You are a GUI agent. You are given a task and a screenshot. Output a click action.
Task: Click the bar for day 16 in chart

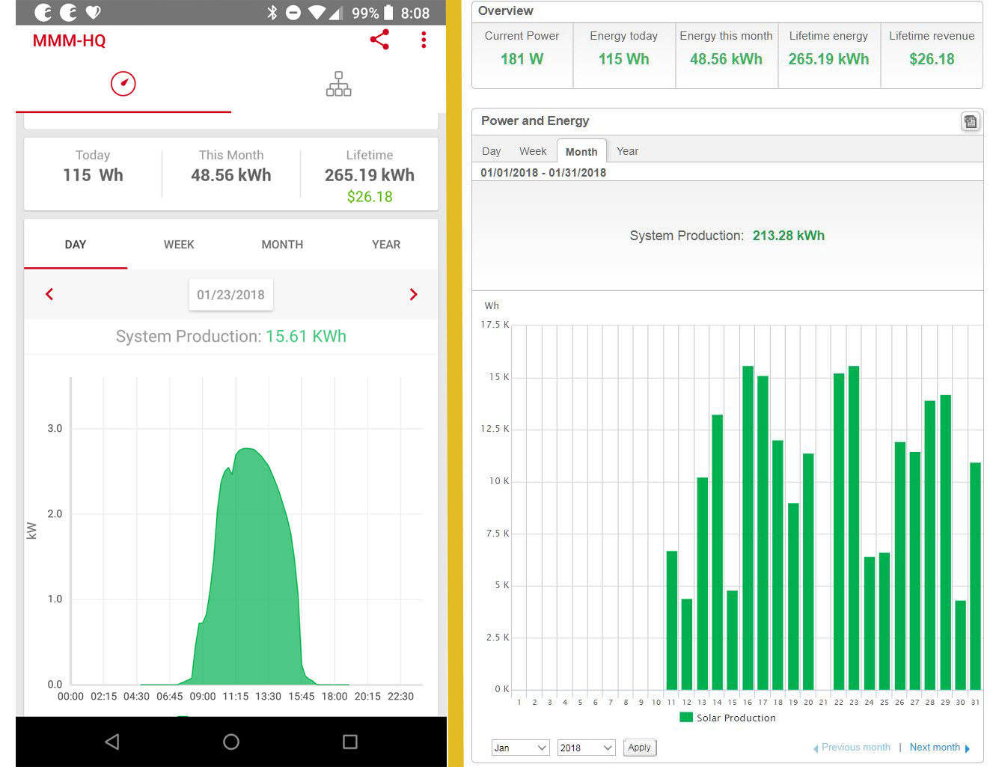pos(748,528)
